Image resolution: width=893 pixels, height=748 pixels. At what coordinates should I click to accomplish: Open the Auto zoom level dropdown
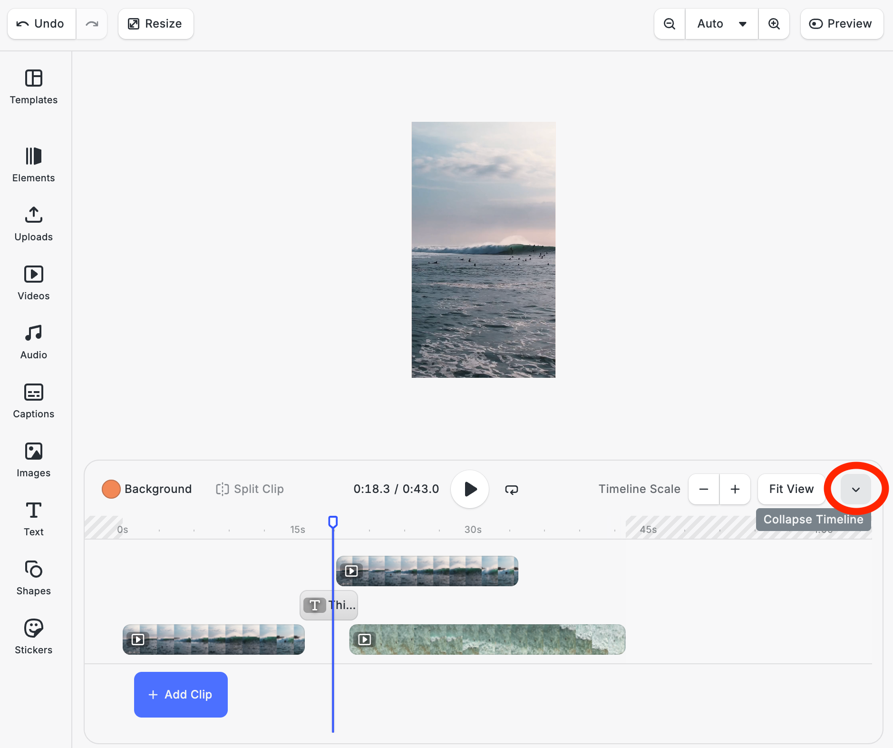click(721, 23)
